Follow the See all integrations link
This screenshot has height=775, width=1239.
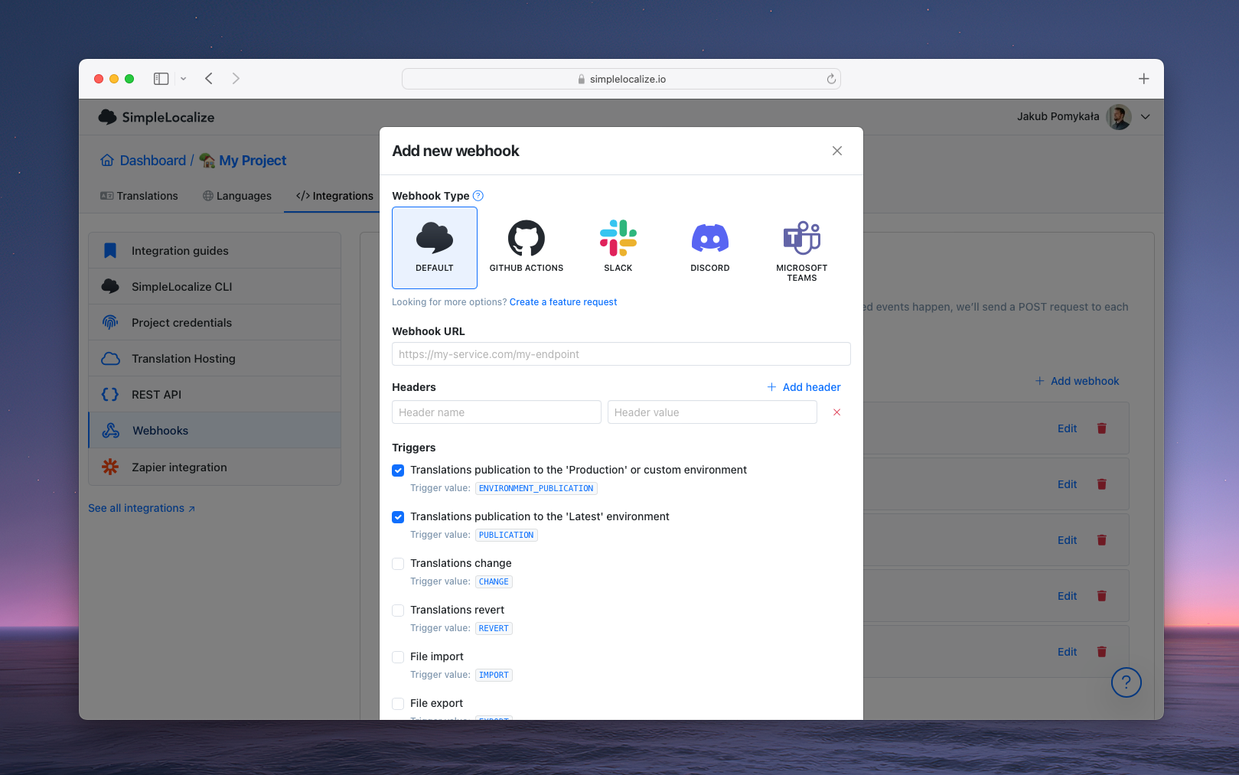pyautogui.click(x=142, y=508)
